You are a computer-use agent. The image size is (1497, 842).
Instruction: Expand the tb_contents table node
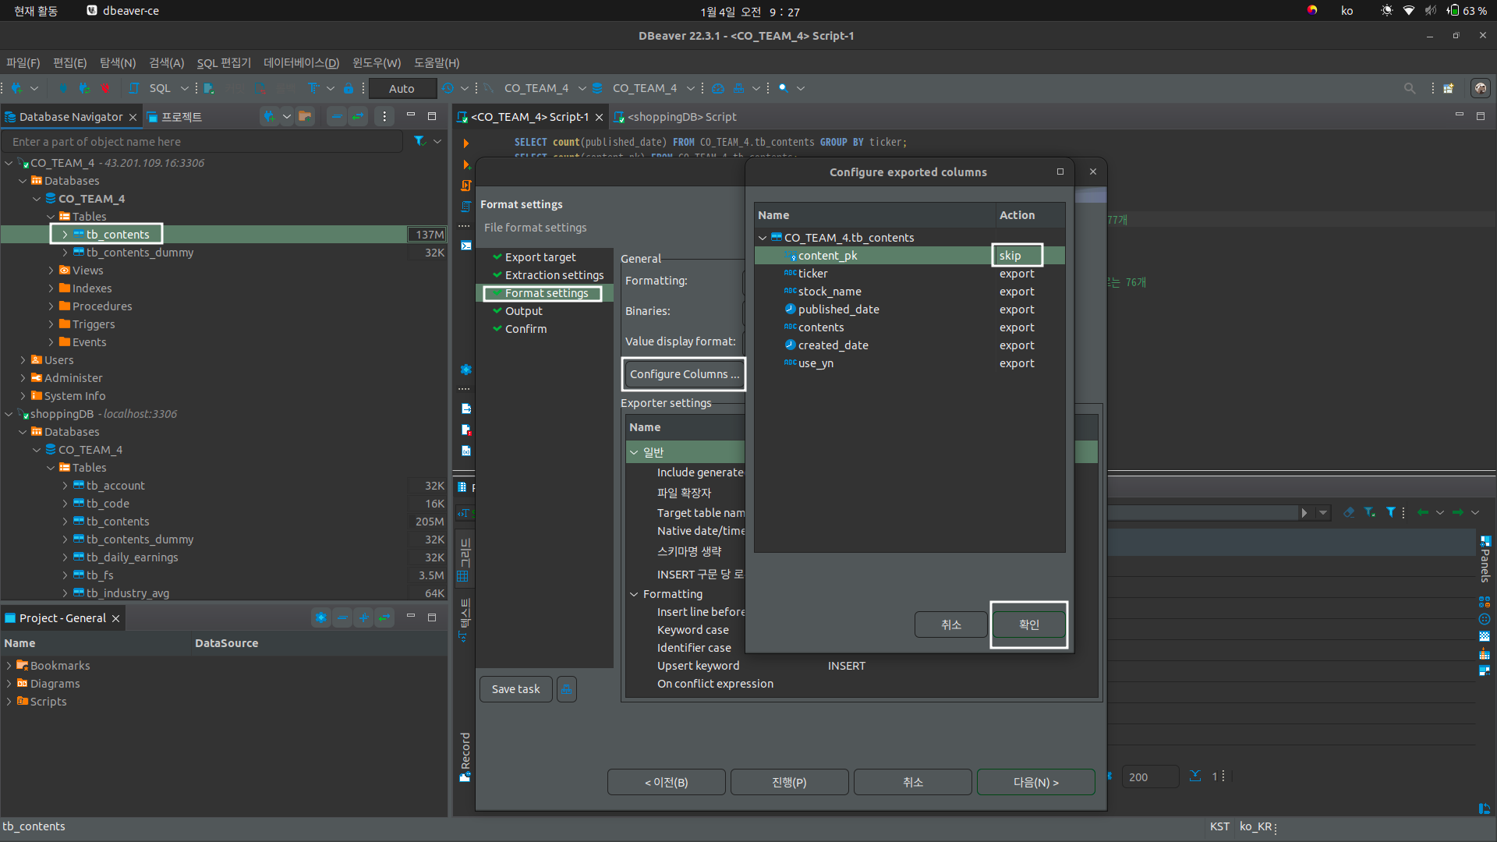[x=65, y=235]
